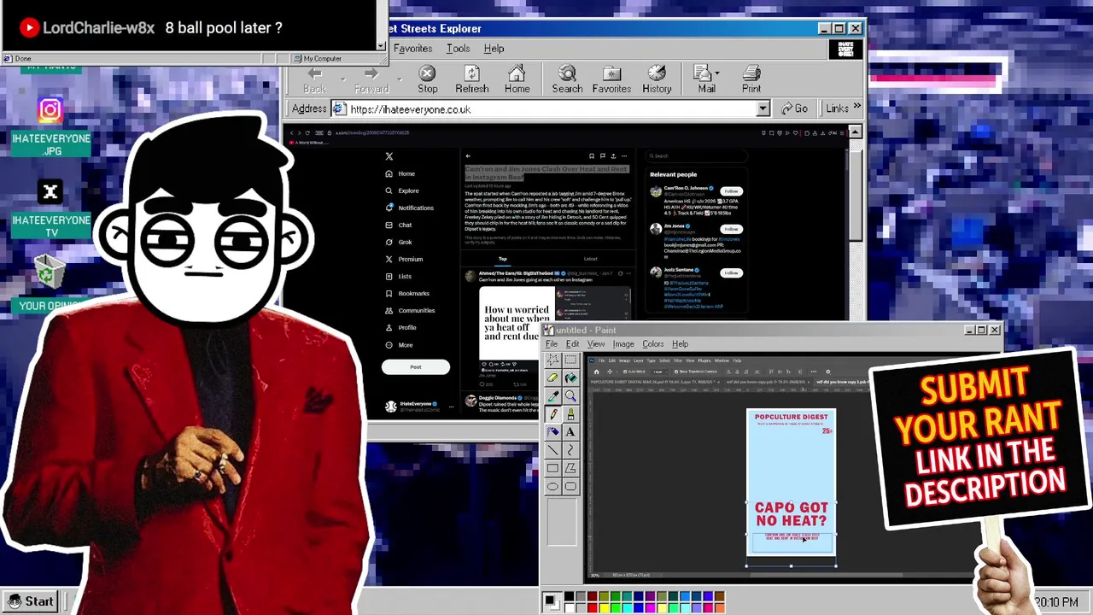Screen dimensions: 1093x615
Task: Select the Line tool in Paint
Action: (552, 450)
